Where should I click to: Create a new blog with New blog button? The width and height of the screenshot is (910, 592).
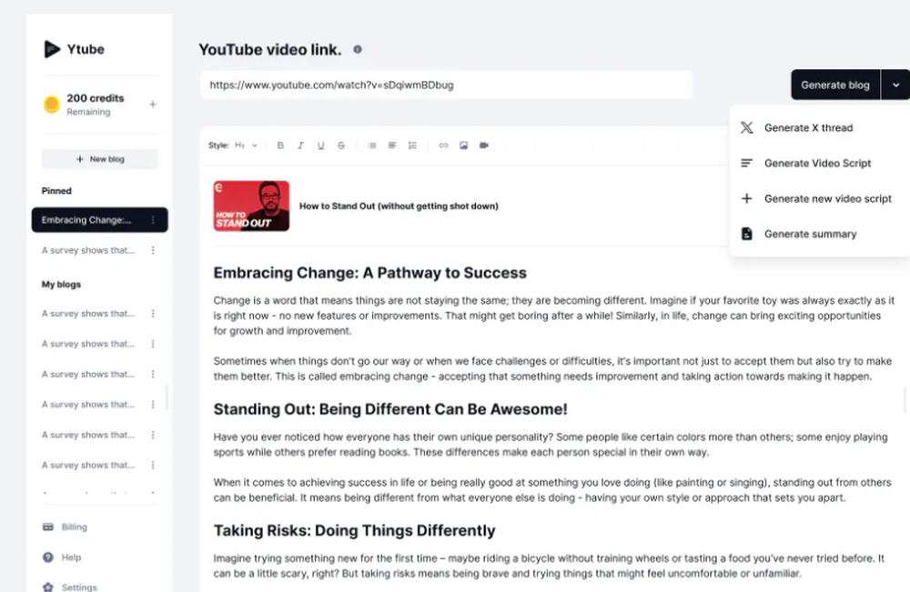(100, 159)
